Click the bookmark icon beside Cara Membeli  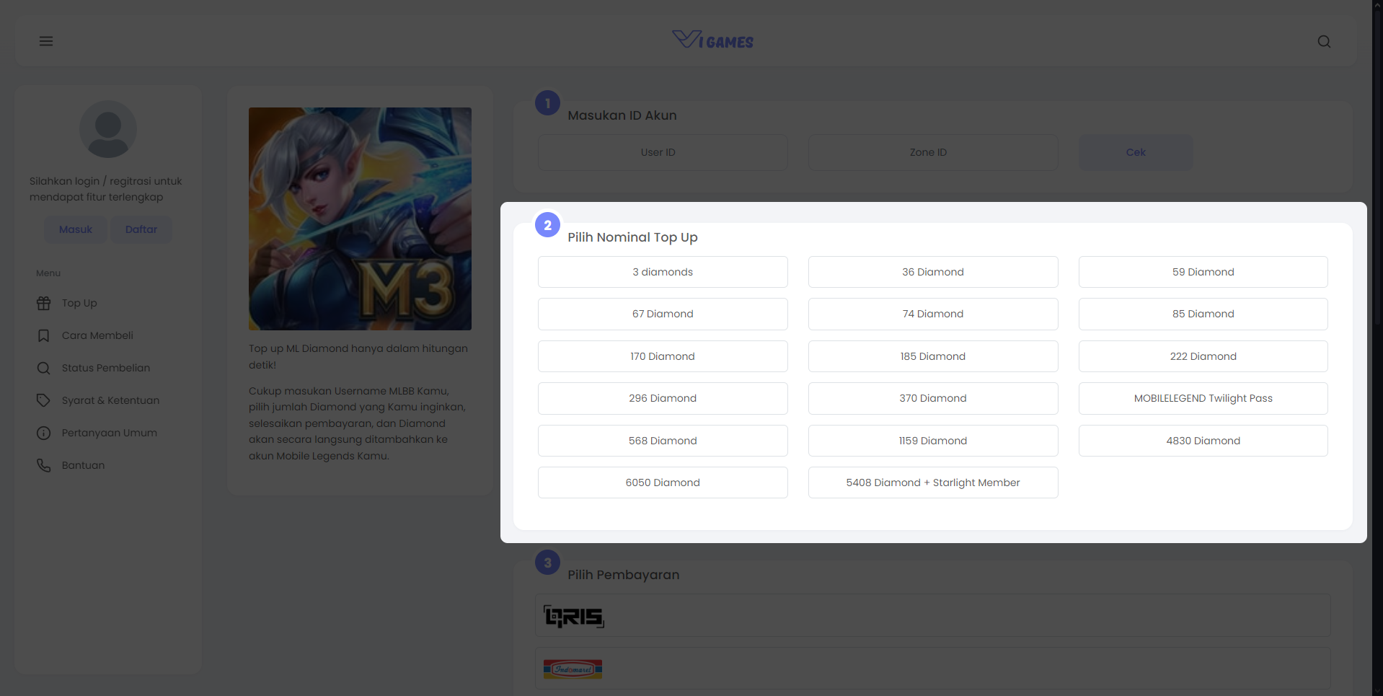(44, 335)
